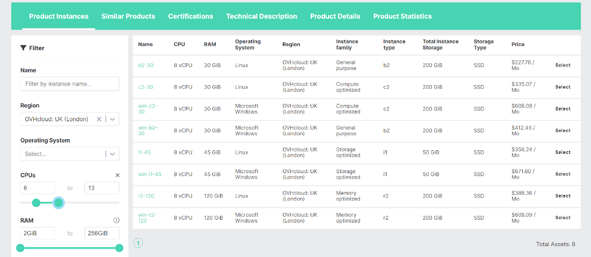Focus the instance name filter field

(70, 84)
